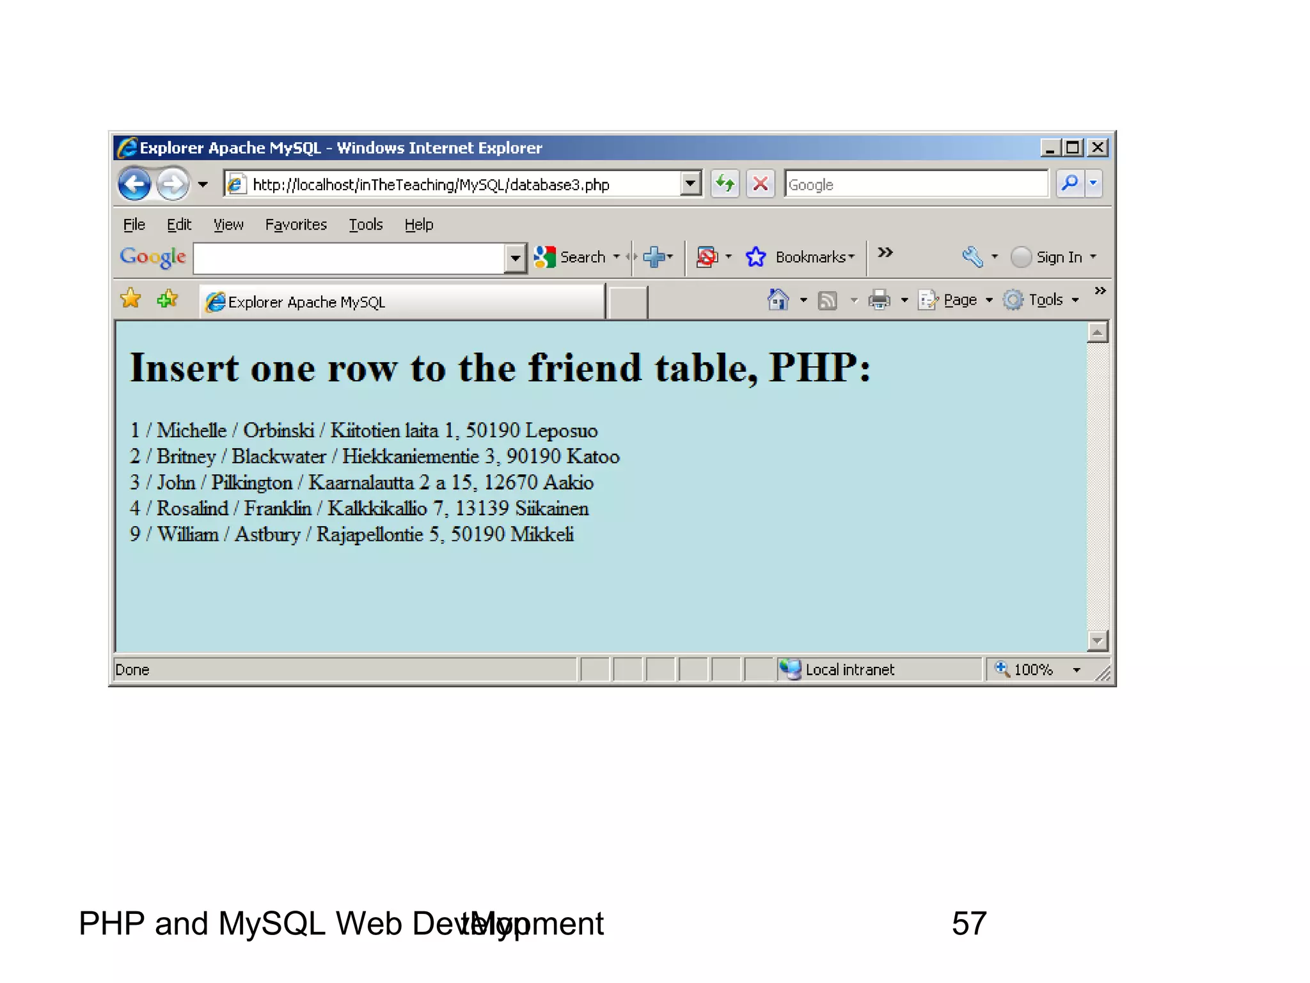Stop loading with the red X icon

[x=761, y=184]
